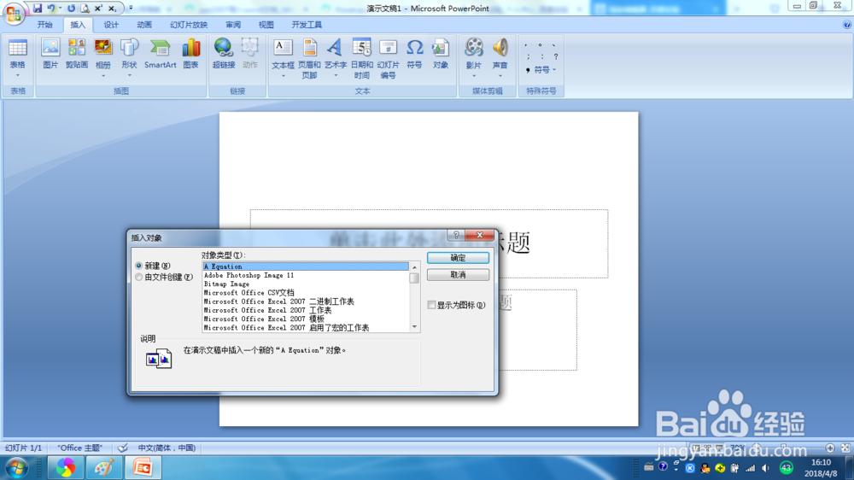This screenshot has height=480, width=854.
Task: Switch to the 设计 ribbon tab
Action: 111,25
